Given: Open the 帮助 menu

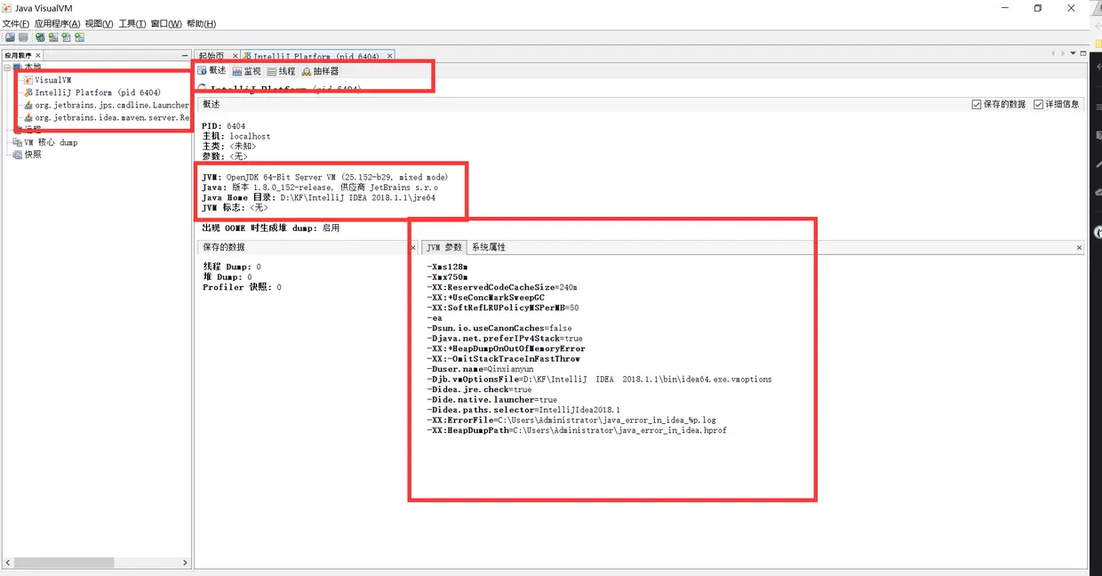Looking at the screenshot, I should (201, 24).
